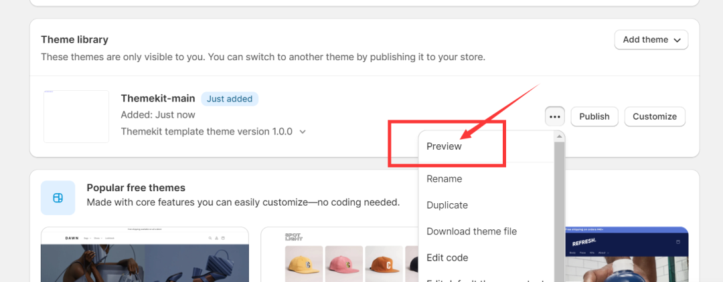Click the Spotlight logo in theme preview
The width and height of the screenshot is (723, 282).
[294, 237]
